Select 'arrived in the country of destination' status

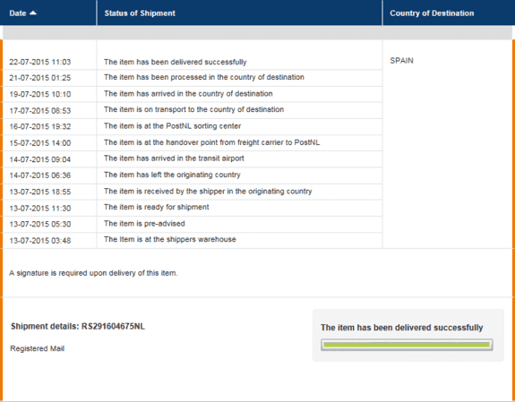[x=188, y=94]
